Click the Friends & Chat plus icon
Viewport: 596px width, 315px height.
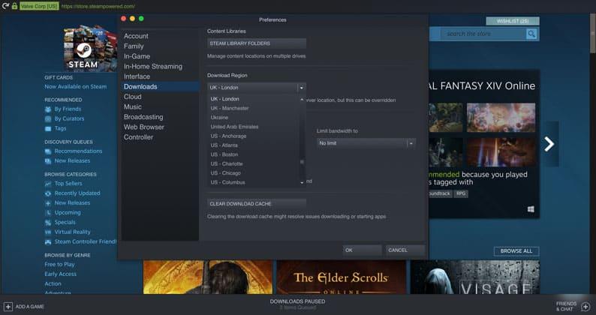coord(585,306)
